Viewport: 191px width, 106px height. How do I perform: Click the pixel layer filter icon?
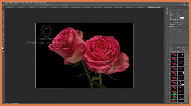pos(178,47)
